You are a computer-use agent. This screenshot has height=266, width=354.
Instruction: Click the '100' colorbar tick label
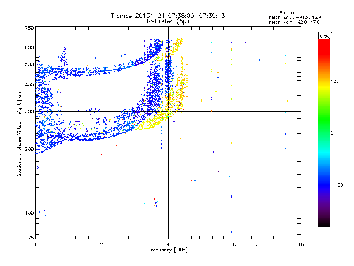pos(335,82)
